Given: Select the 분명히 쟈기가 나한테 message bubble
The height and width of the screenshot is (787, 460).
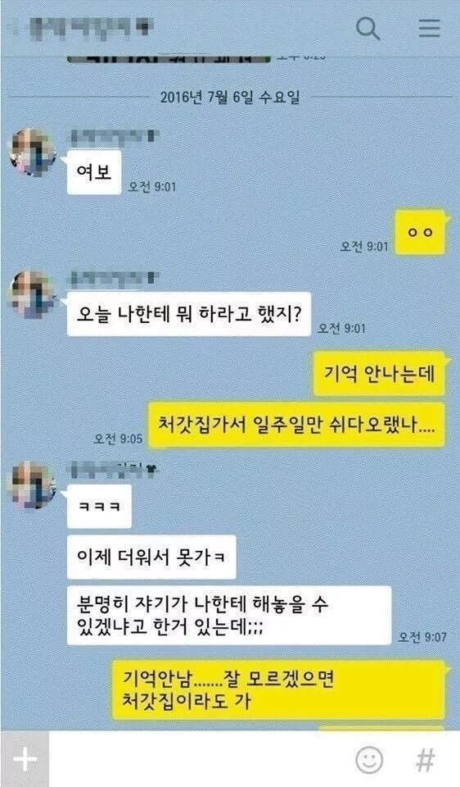Looking at the screenshot, I should [229, 616].
